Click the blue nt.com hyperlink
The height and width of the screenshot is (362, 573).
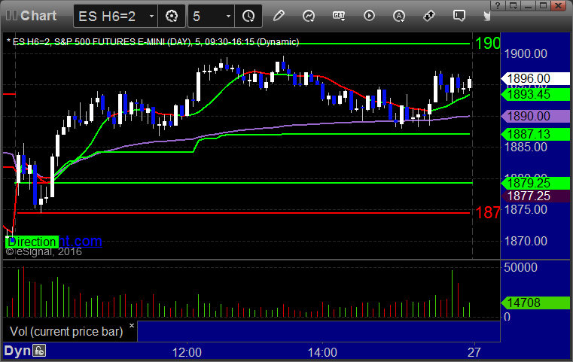pos(81,241)
